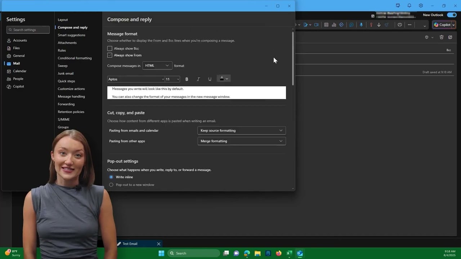Click the Teams meeting video icon in toolbar
Screen dimensions: 461x259
click(x=317, y=25)
